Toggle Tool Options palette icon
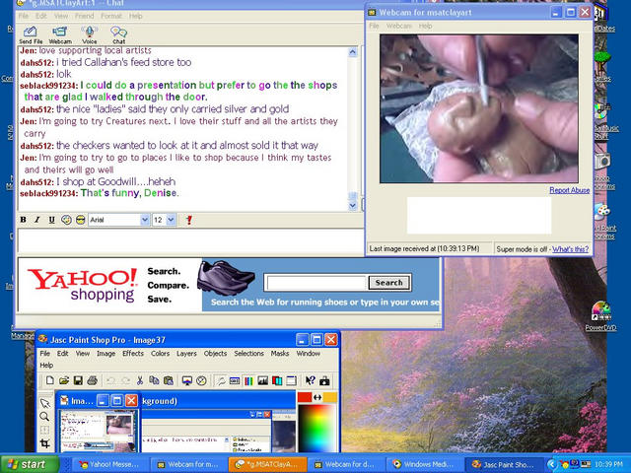 (221, 380)
